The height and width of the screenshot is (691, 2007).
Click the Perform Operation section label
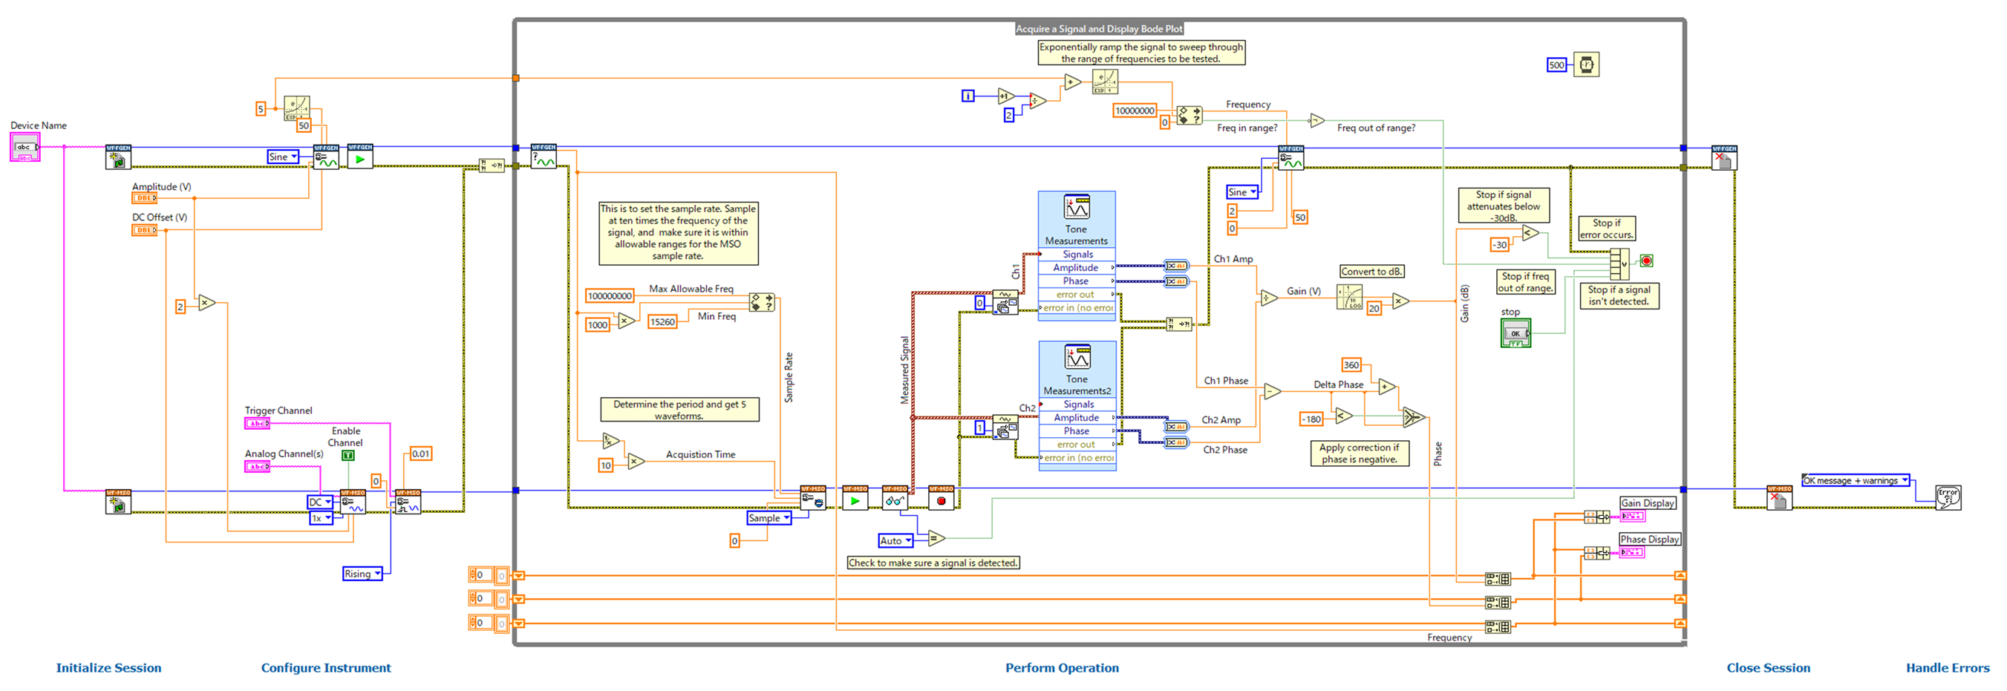[1061, 668]
